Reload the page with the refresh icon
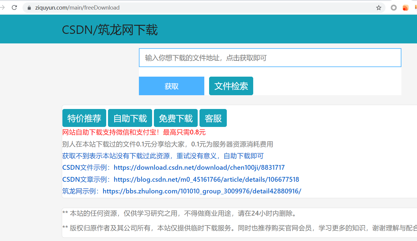Viewport: 417px width, 241px height. click(x=14, y=7)
